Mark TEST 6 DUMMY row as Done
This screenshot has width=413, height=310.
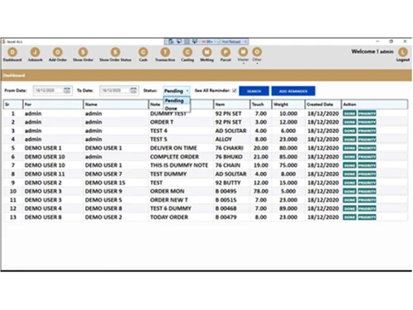click(x=349, y=208)
